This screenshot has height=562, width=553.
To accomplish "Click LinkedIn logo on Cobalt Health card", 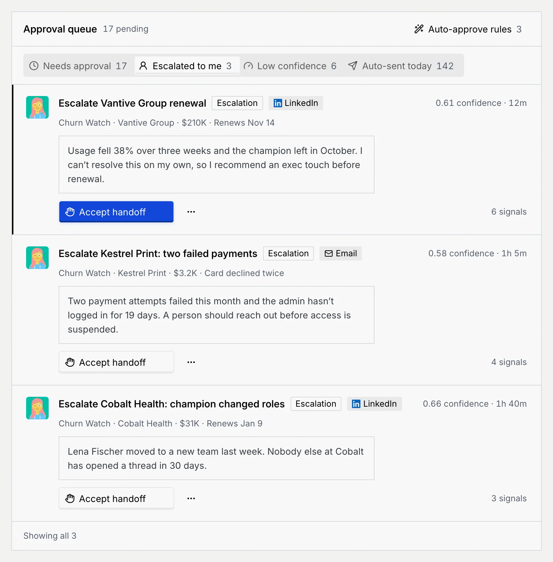I will pos(356,404).
